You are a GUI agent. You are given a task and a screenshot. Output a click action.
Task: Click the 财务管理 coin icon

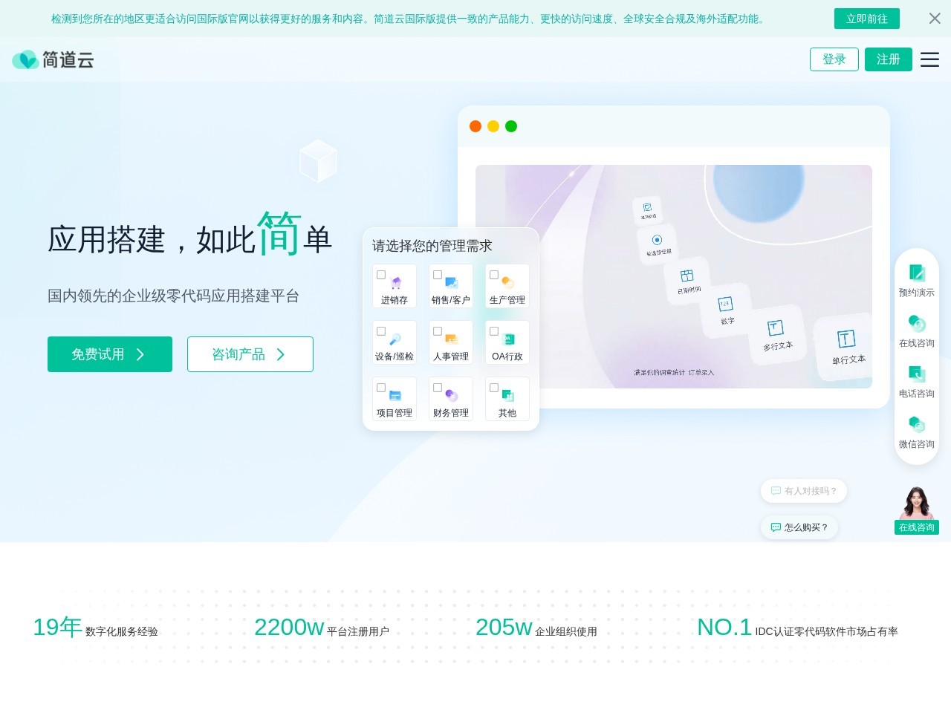pyautogui.click(x=451, y=395)
